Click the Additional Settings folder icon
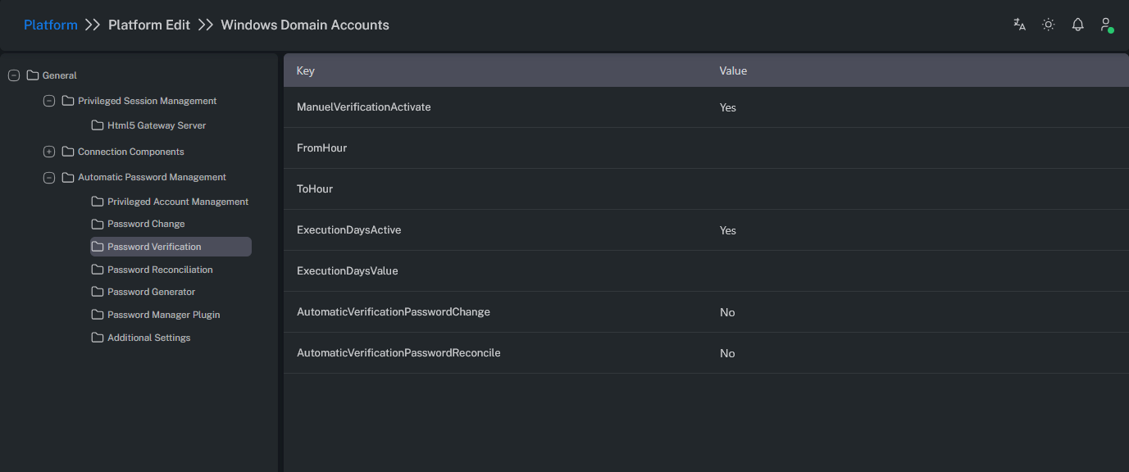Viewport: 1129px width, 472px height. click(x=98, y=338)
